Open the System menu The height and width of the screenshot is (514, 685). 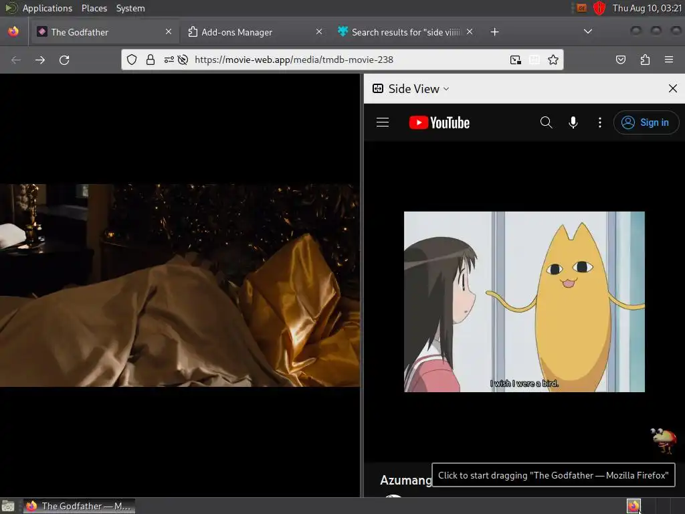point(130,8)
